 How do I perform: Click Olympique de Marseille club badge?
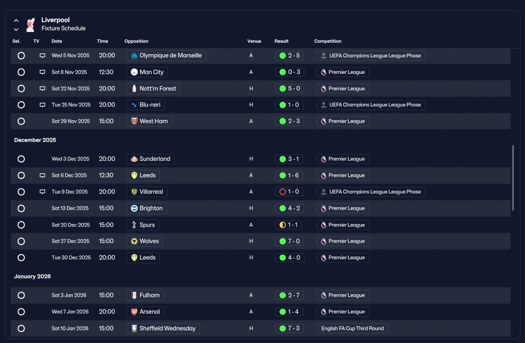coord(134,56)
